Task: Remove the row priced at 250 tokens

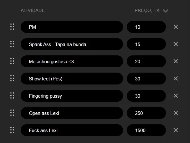Action: tap(176, 113)
